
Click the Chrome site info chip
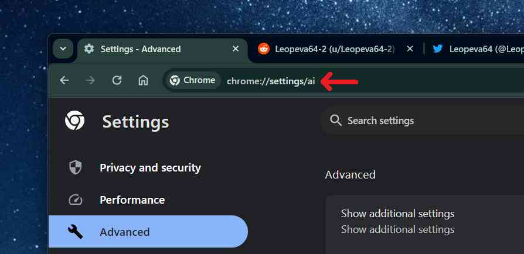[x=193, y=80]
